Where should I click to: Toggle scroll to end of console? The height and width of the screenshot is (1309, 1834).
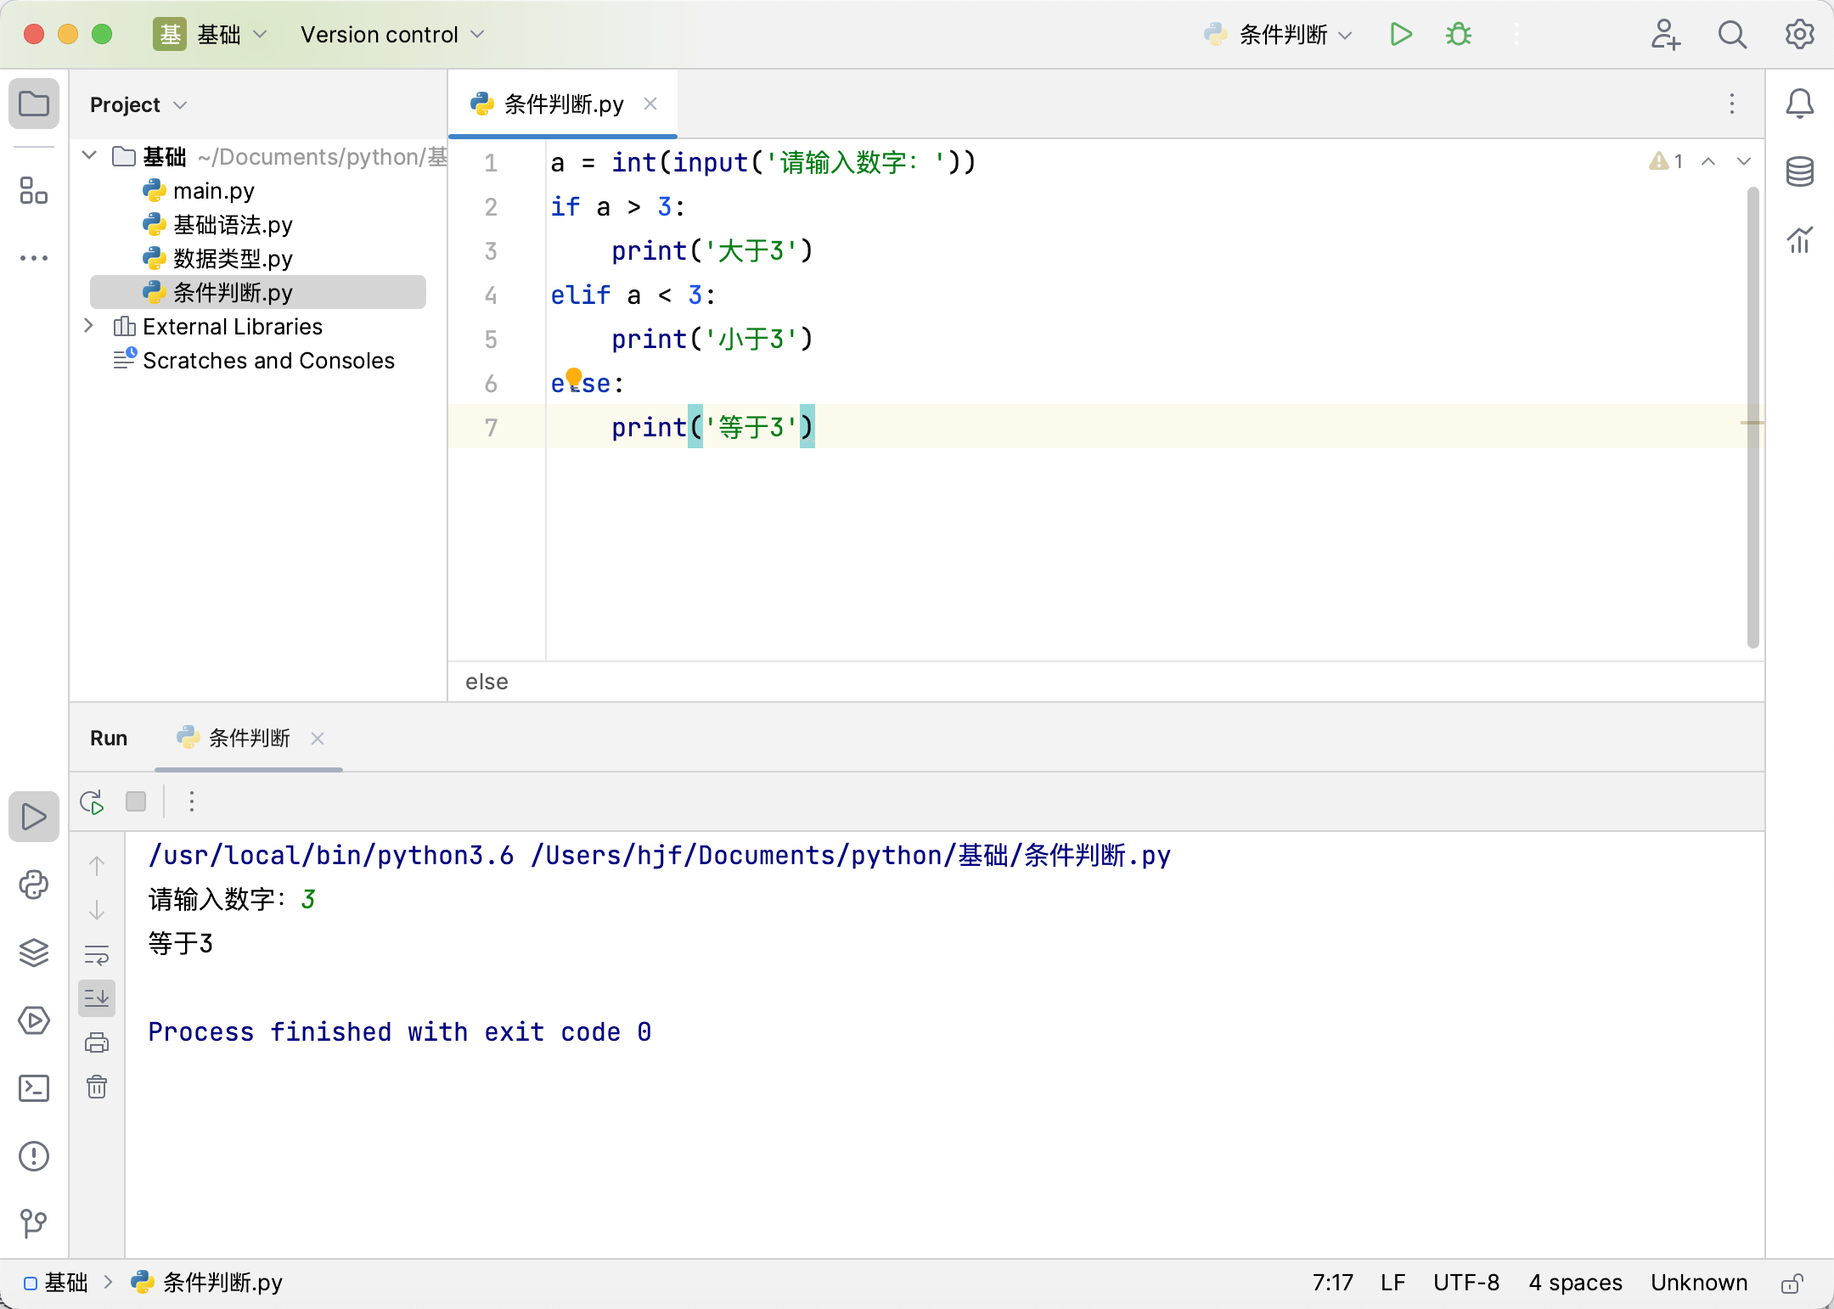coord(97,998)
